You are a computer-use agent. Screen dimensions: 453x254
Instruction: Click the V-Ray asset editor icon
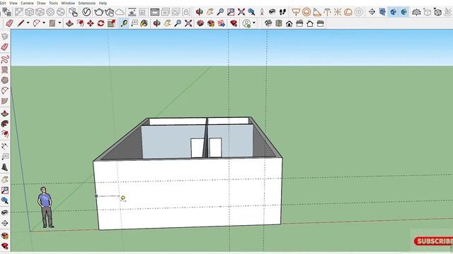coord(86,12)
